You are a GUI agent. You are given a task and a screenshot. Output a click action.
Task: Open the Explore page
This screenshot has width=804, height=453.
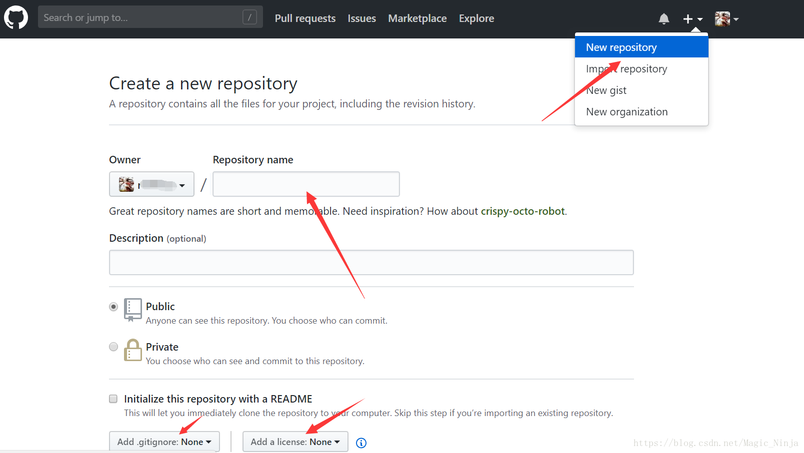[x=476, y=18]
